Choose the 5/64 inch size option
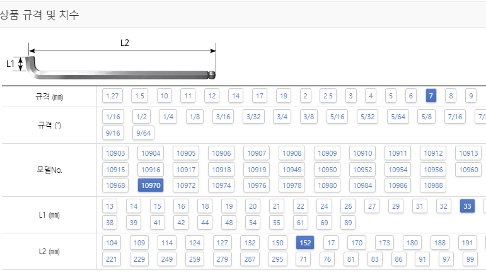Image resolution: width=486 pixels, height=275 pixels. click(x=398, y=117)
